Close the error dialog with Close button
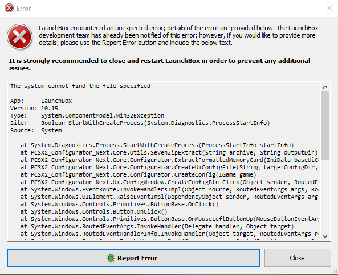Screen dimensions: 338x275 pyautogui.click(x=298, y=258)
